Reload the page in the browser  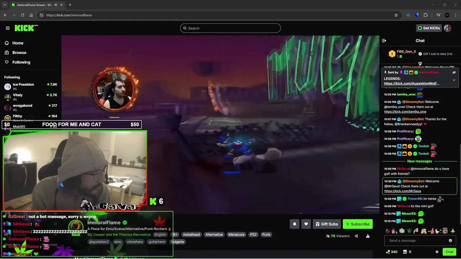22,15
